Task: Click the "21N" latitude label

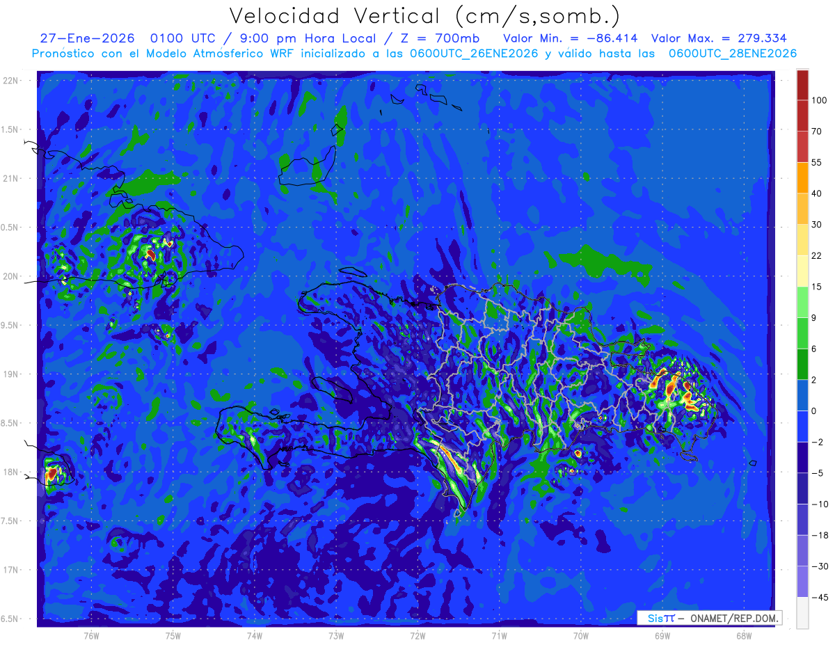Action: [10, 178]
